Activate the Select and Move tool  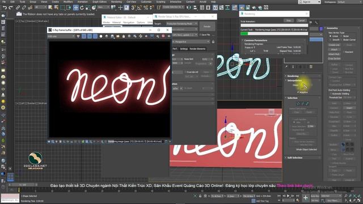point(75,7)
